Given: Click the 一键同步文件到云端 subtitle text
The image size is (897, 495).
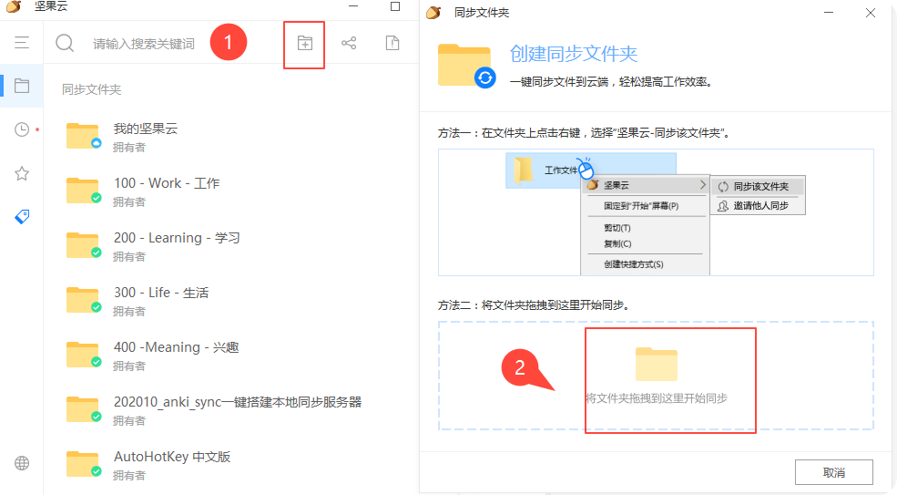Looking at the screenshot, I should coord(612,82).
